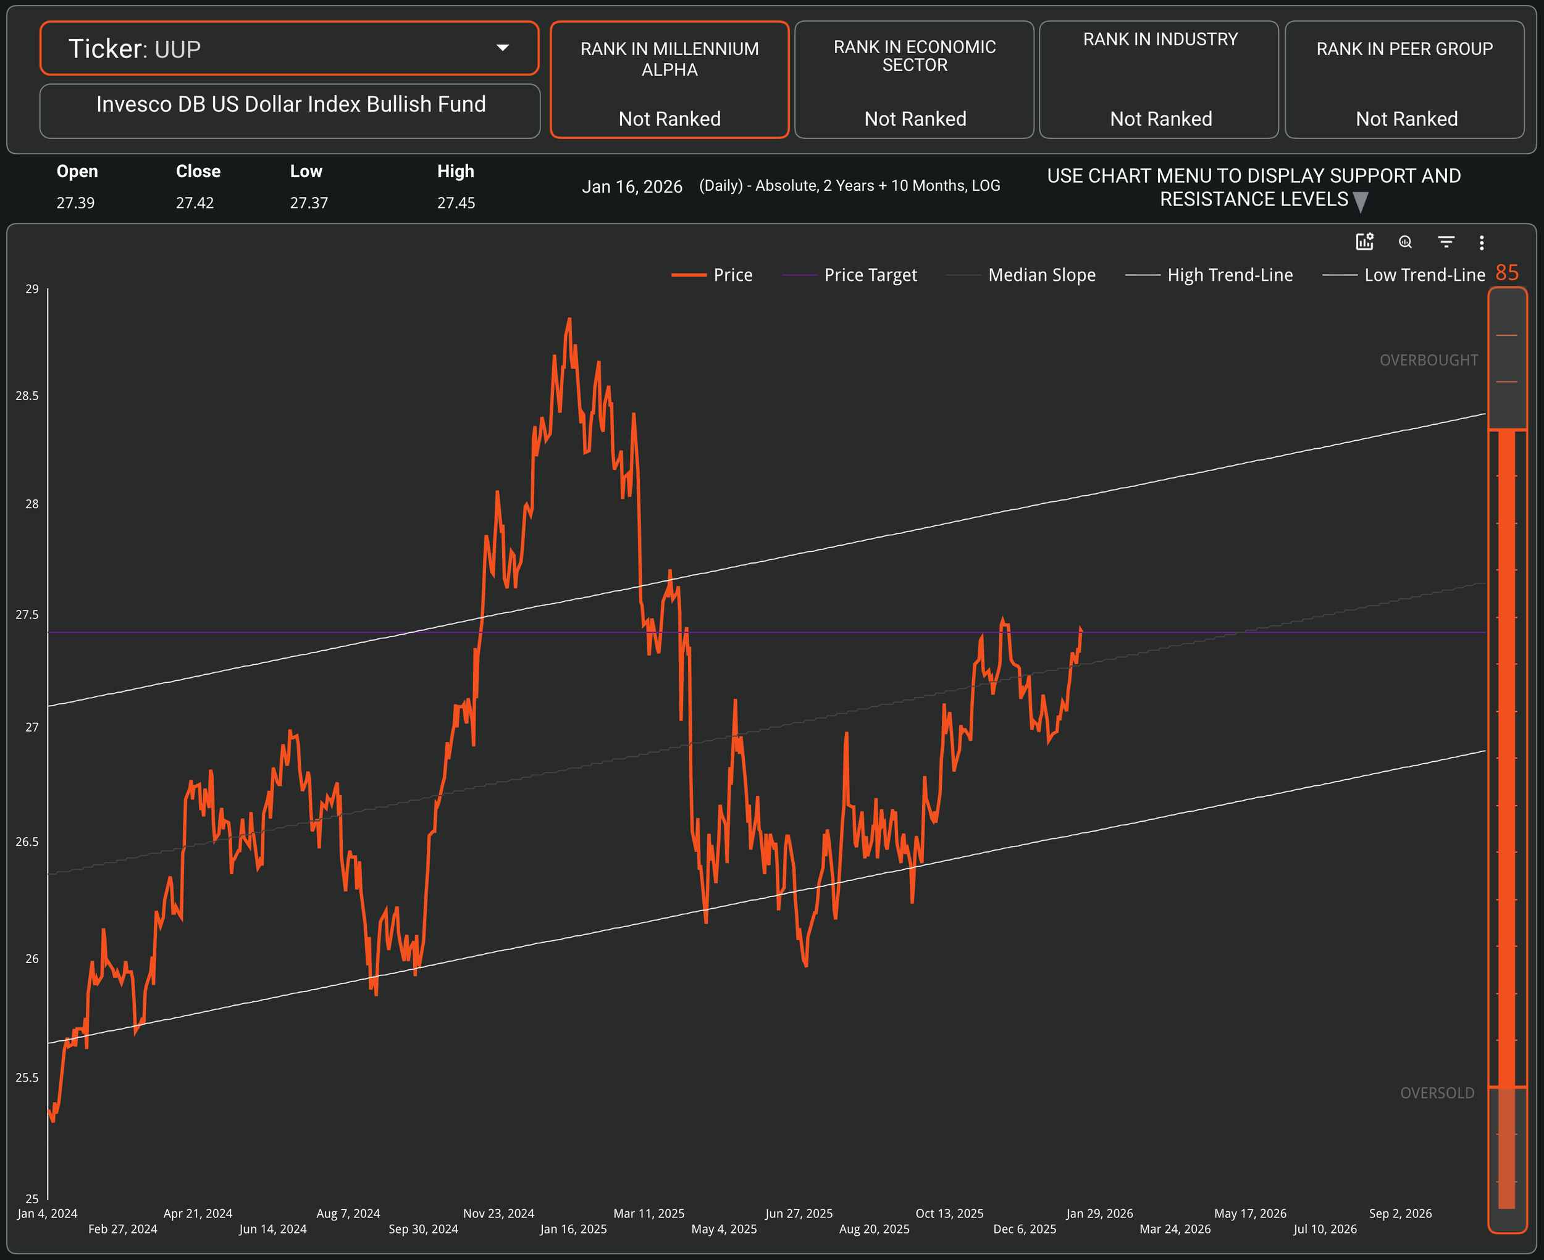The image size is (1544, 1260).
Task: Toggle High Trend-Line legend visibility
Action: (1229, 275)
